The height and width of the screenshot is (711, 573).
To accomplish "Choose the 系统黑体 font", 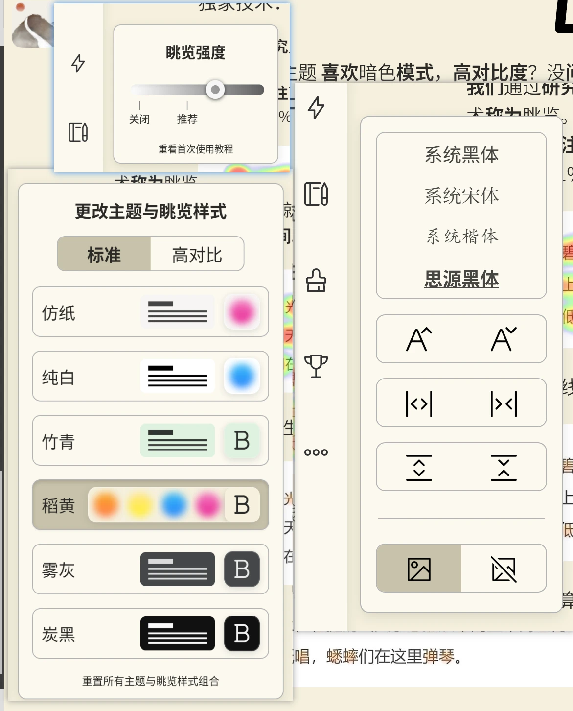I will tap(461, 154).
